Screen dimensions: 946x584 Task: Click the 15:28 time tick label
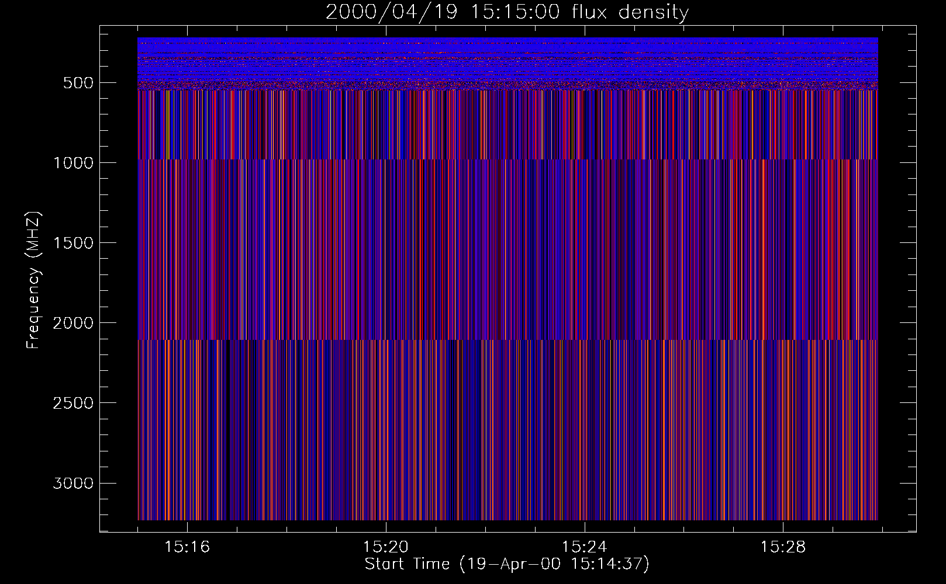click(783, 547)
